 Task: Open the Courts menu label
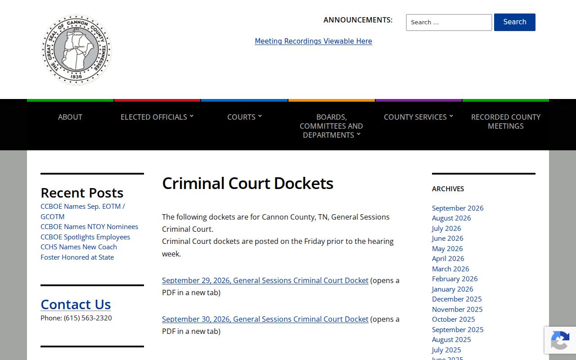click(x=241, y=117)
